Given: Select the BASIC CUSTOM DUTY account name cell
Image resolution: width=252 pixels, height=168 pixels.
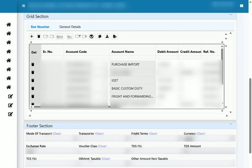Looking at the screenshot, I should (132, 88).
